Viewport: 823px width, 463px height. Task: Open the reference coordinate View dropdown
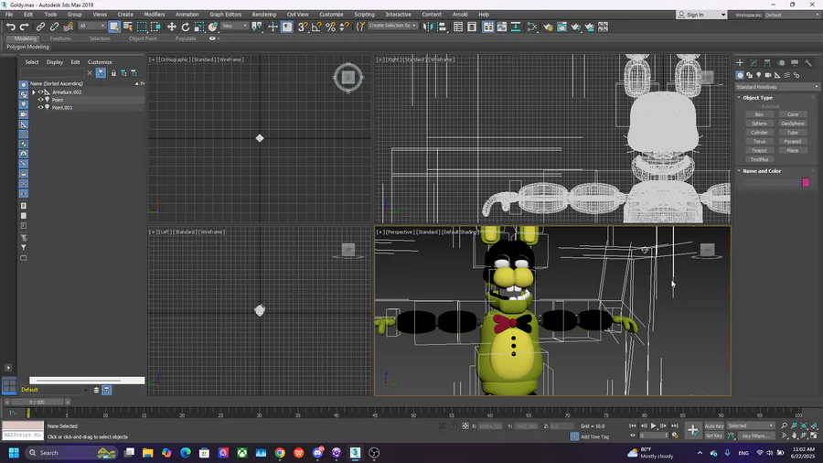point(234,26)
